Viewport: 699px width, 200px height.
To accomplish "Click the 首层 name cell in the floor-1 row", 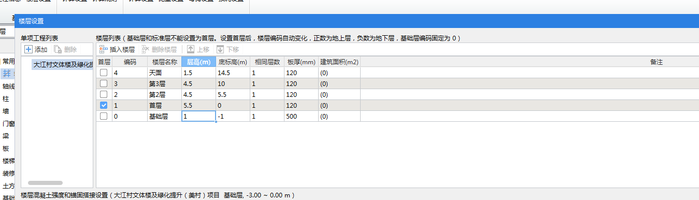I will 164,105.
